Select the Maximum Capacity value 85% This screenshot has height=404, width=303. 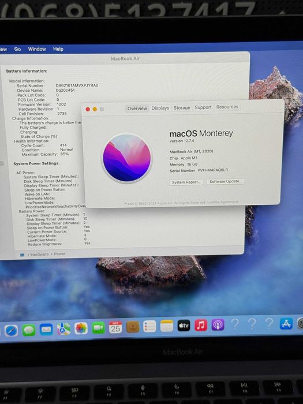click(65, 154)
